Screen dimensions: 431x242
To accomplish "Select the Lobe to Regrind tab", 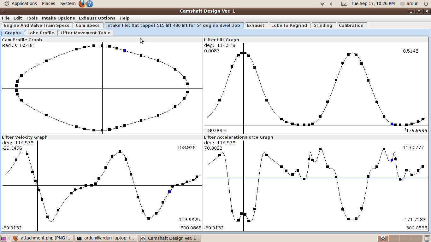I will pos(289,26).
